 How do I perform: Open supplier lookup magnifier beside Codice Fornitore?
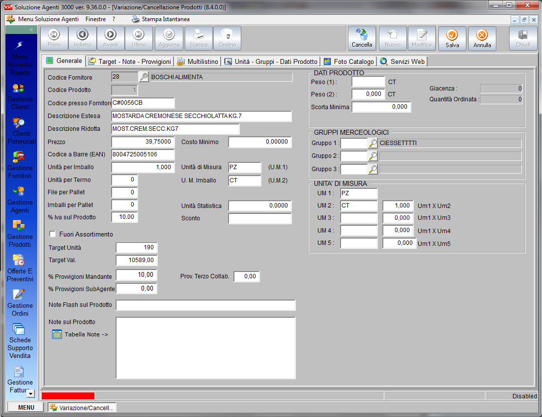(x=143, y=77)
